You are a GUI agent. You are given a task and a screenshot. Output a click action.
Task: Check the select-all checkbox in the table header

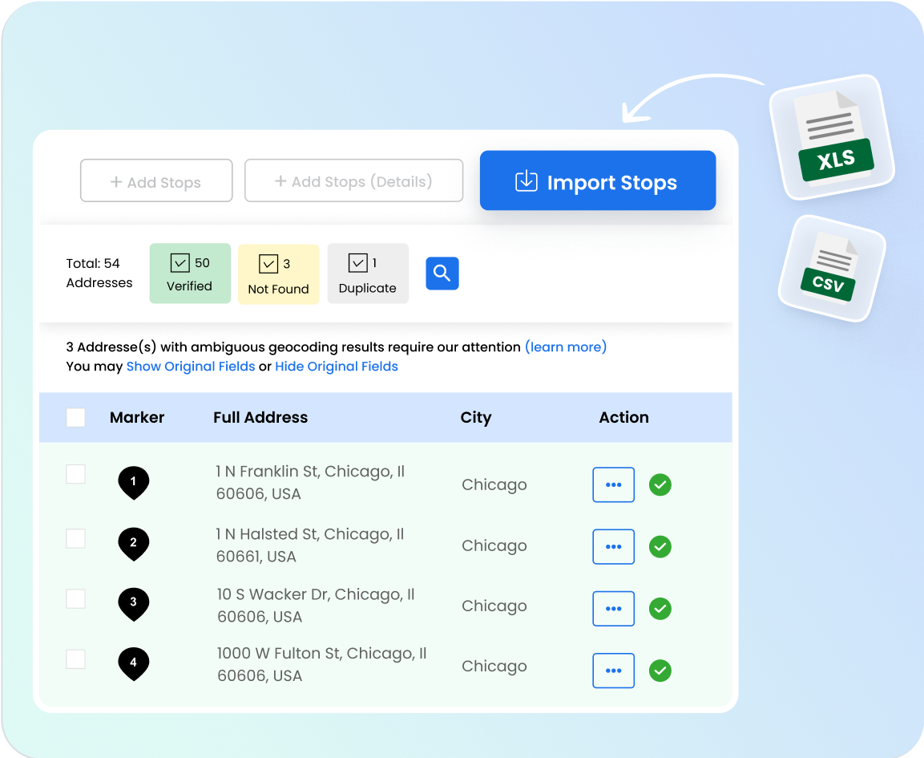pos(75,417)
